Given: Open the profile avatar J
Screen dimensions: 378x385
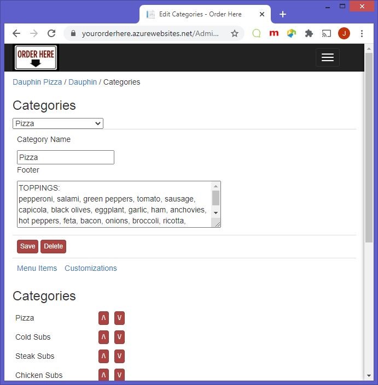Looking at the screenshot, I should [x=344, y=33].
